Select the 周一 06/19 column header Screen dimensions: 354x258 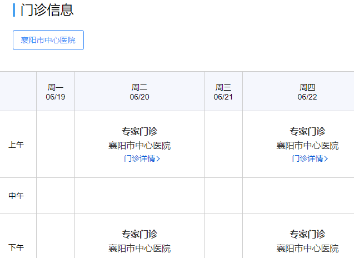[x=56, y=92]
